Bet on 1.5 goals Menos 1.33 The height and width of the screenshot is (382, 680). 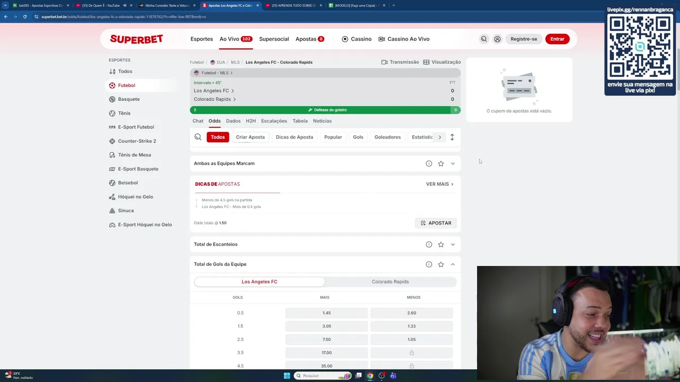412,326
